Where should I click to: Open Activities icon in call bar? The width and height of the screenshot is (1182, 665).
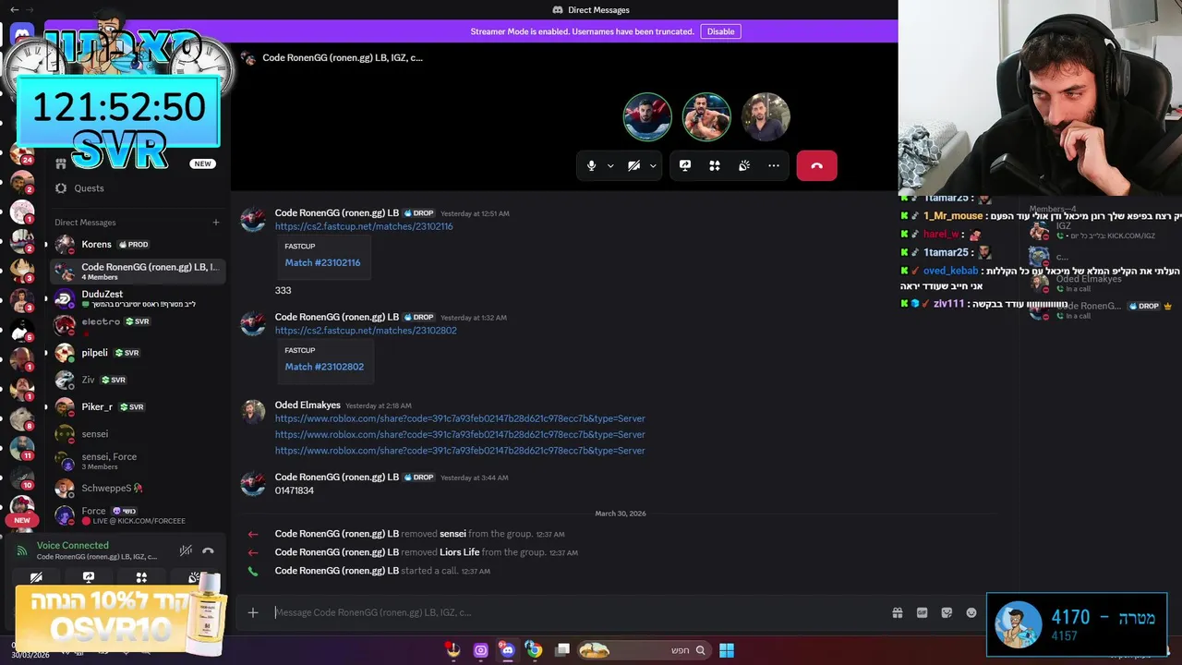click(x=715, y=165)
